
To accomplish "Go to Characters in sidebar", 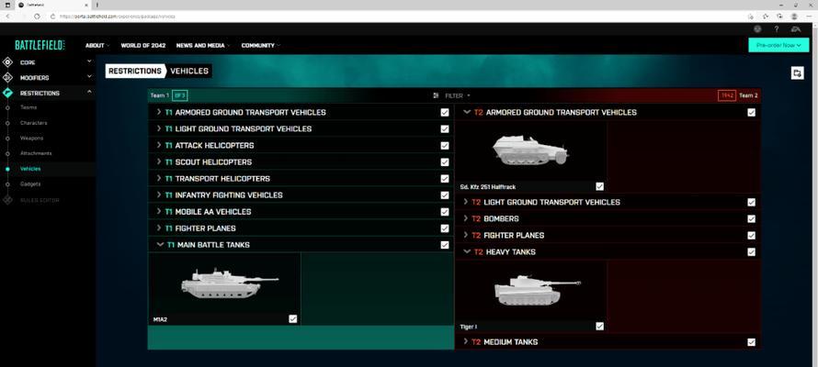I will [x=33, y=123].
